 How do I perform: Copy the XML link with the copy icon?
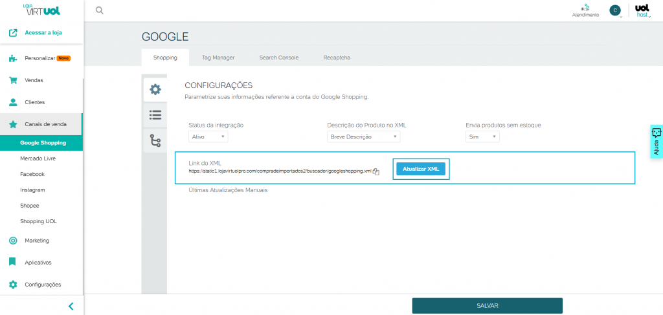coord(376,171)
